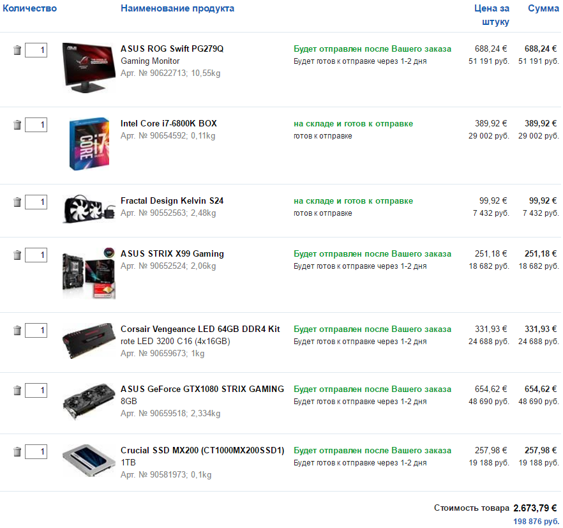
Task: Click Crucial SSD product thumbnail
Action: (89, 460)
